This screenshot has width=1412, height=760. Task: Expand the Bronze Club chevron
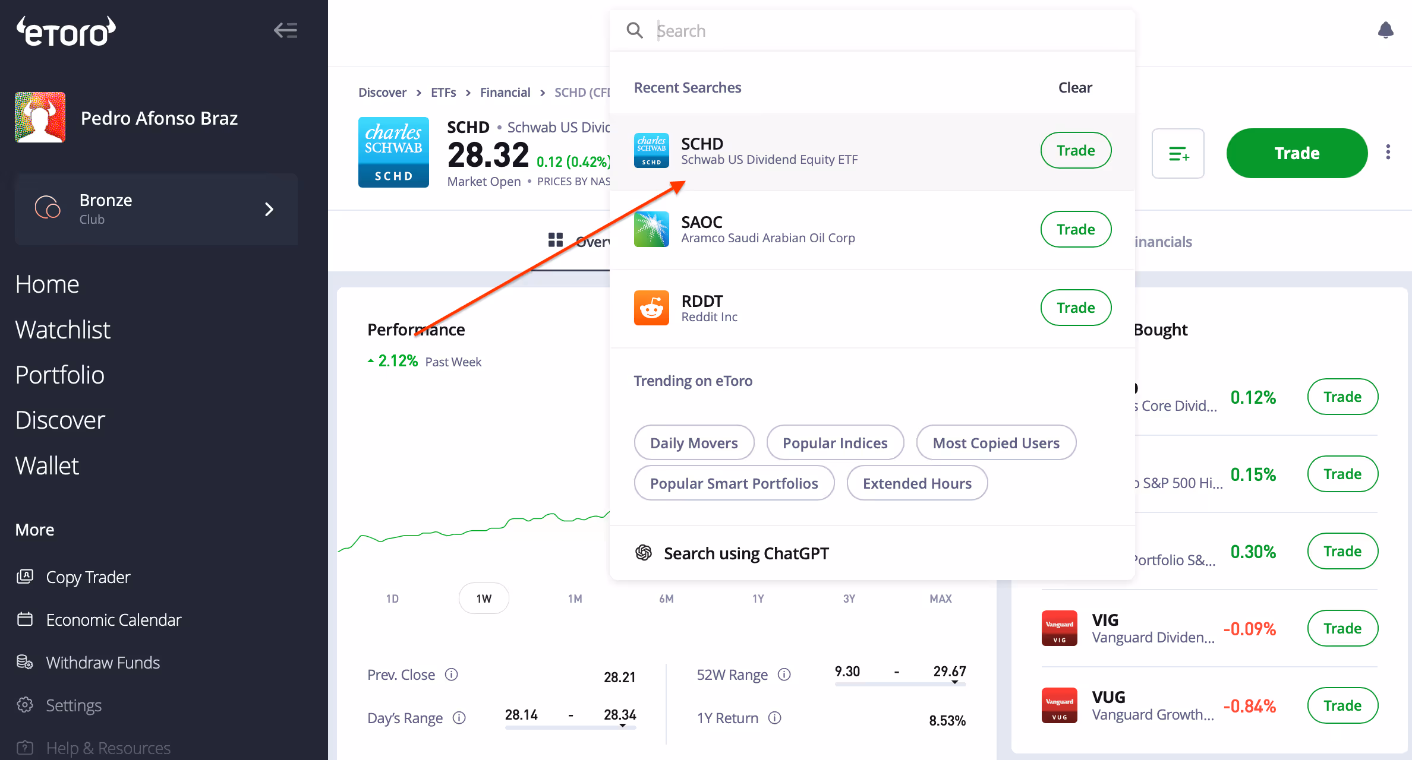(x=269, y=209)
